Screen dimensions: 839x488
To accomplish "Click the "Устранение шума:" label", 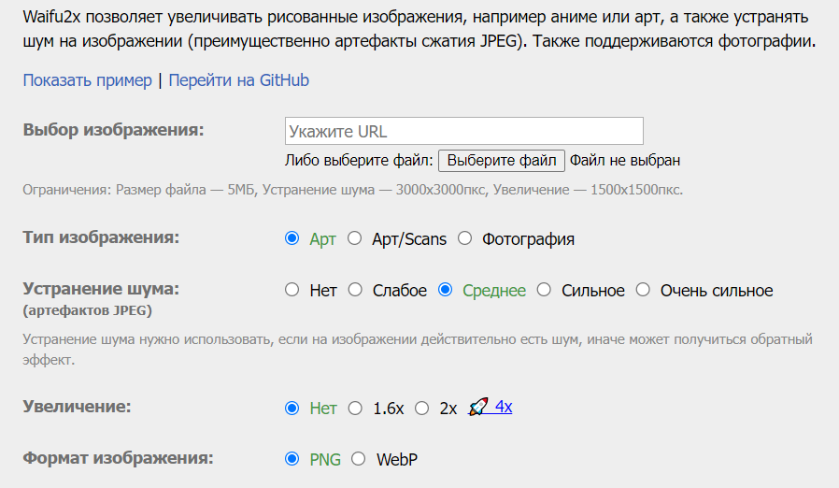I will point(101,289).
